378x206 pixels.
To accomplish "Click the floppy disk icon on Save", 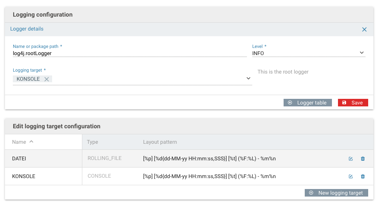I will coord(344,102).
